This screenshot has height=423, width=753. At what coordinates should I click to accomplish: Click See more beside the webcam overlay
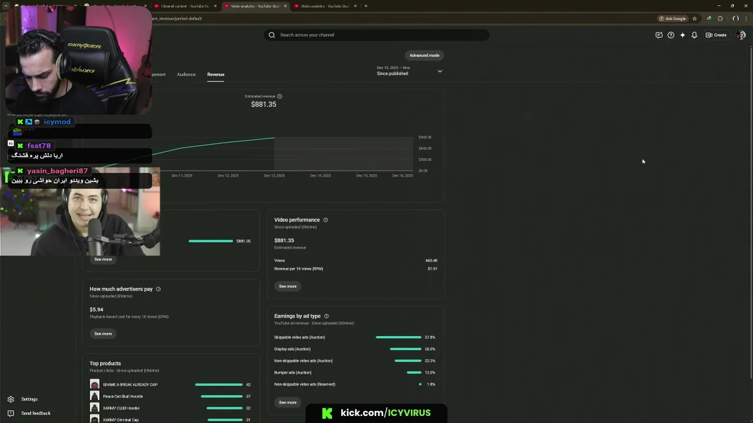click(103, 259)
